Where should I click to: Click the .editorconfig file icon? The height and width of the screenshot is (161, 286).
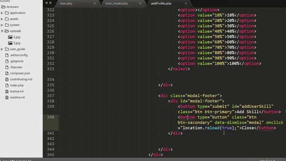pyautogui.click(x=7, y=55)
